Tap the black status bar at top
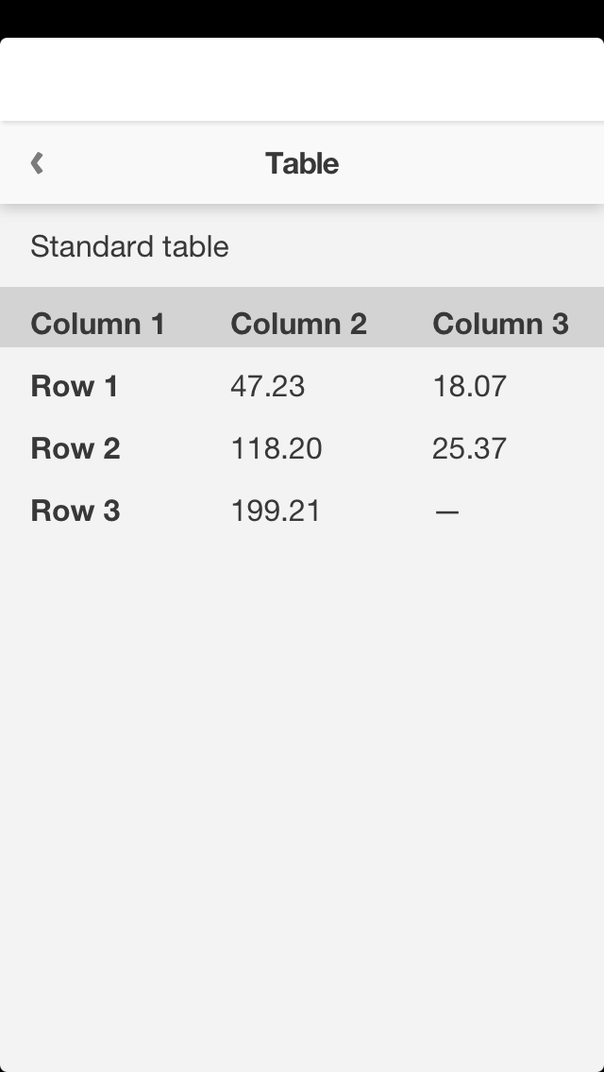 [302, 18]
